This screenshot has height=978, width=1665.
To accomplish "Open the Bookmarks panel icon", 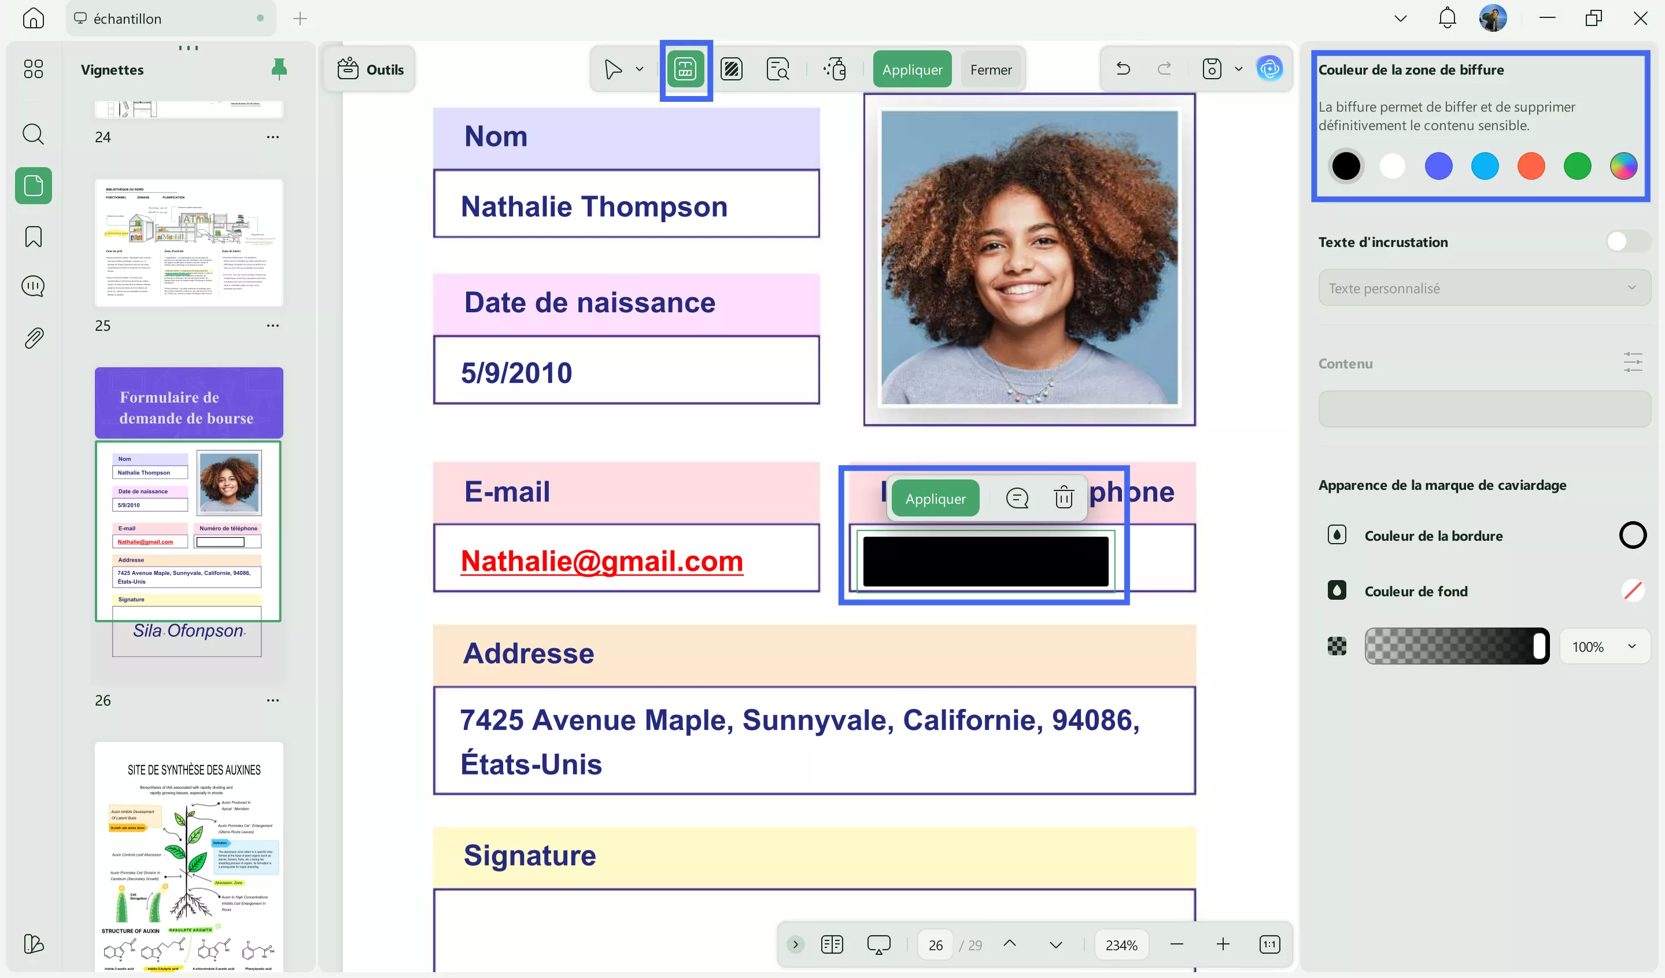I will pos(33,236).
